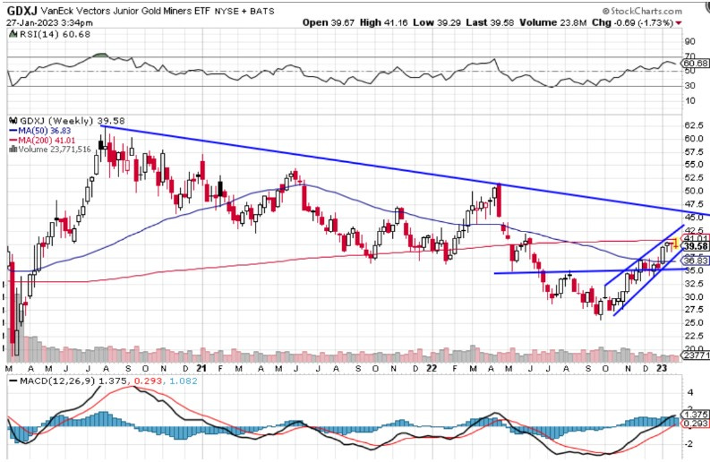This screenshot has height=462, width=710.
Task: Click the bold 39.58 last price tag on the axis
Action: click(x=696, y=246)
